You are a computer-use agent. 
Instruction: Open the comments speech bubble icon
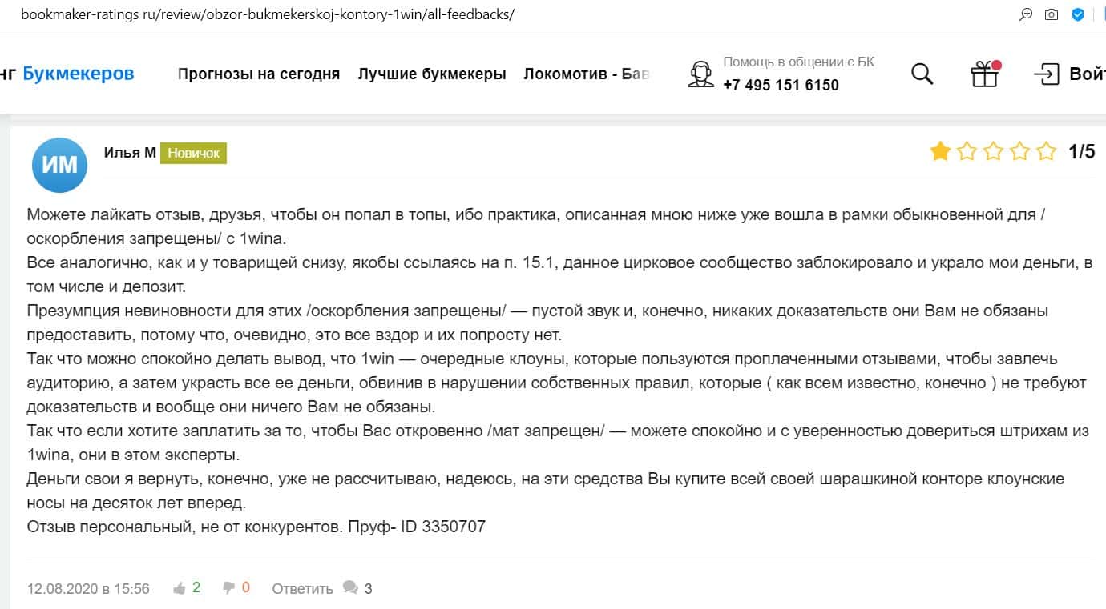click(350, 587)
